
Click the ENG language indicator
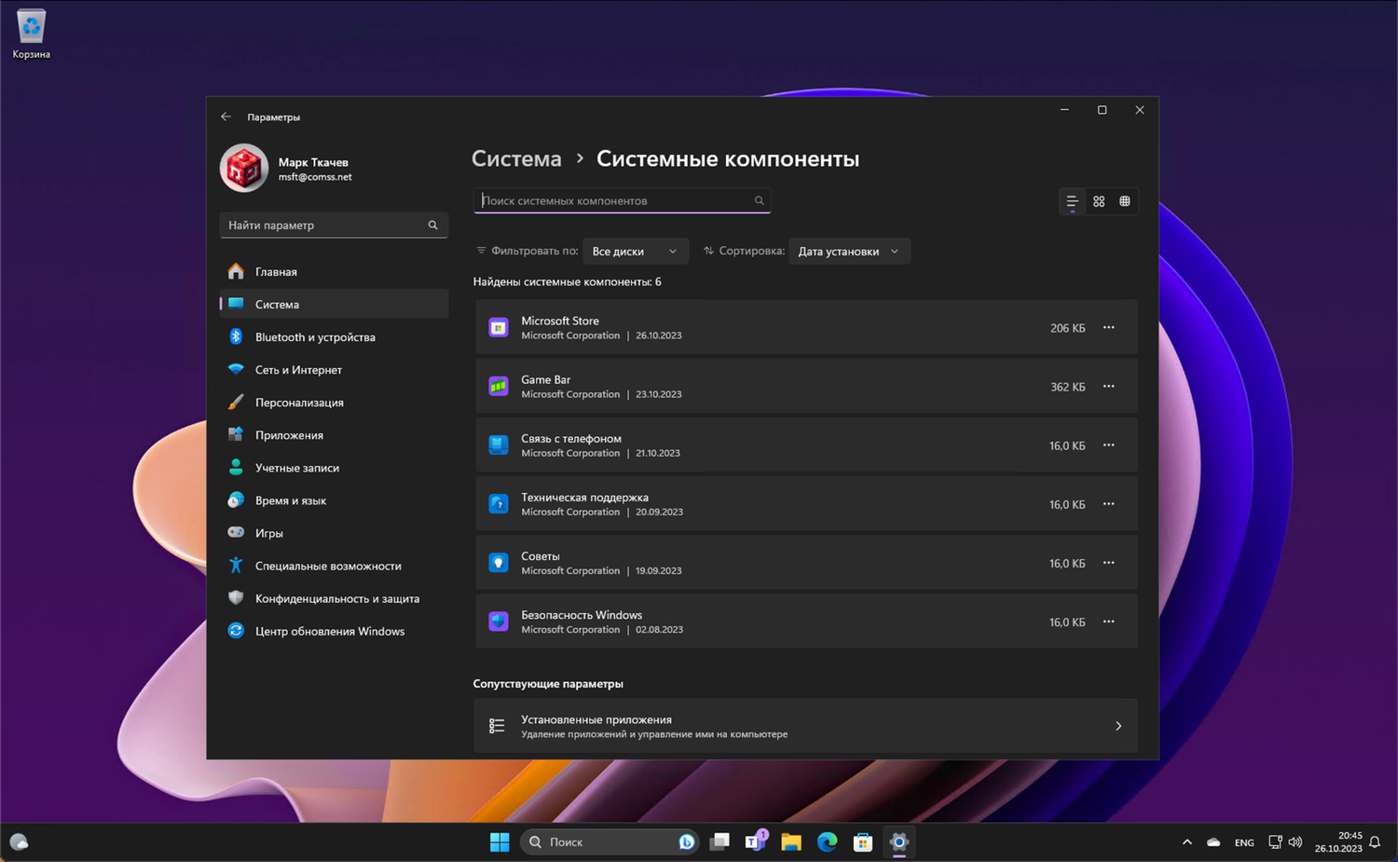pyautogui.click(x=1244, y=842)
